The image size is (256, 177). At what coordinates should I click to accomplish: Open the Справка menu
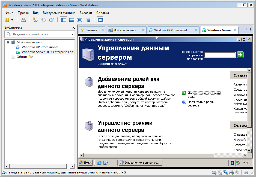(103, 13)
